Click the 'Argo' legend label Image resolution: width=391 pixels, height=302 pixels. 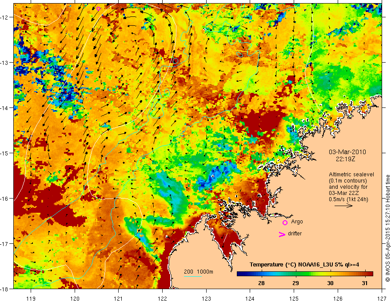coord(297,222)
